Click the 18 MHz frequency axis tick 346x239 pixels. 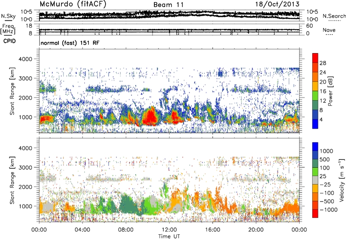[x=29, y=26]
